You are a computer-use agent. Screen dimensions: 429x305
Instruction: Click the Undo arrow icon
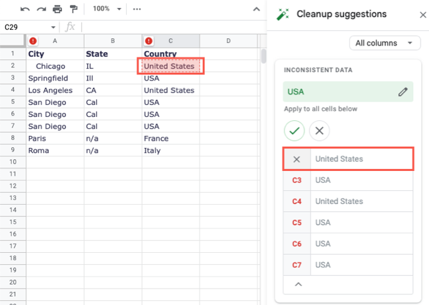pos(25,9)
